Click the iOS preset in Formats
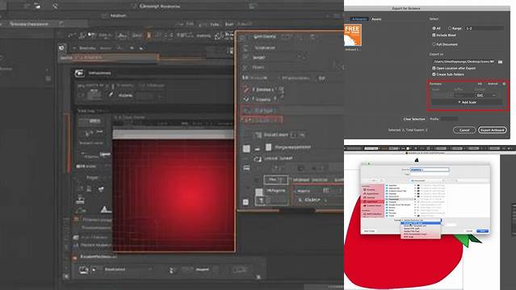The height and width of the screenshot is (290, 516). point(480,84)
